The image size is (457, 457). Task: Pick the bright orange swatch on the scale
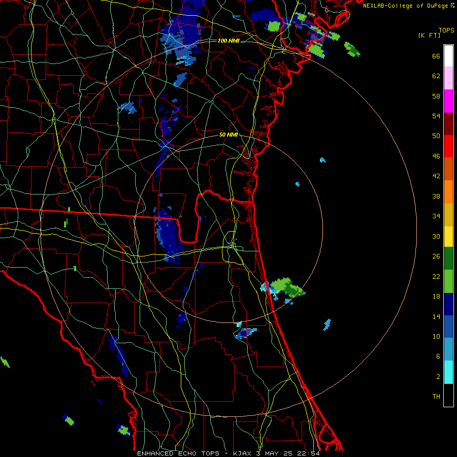pyautogui.click(x=448, y=192)
